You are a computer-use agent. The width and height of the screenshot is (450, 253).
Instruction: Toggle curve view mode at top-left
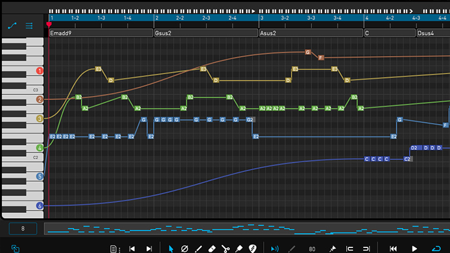tap(12, 26)
